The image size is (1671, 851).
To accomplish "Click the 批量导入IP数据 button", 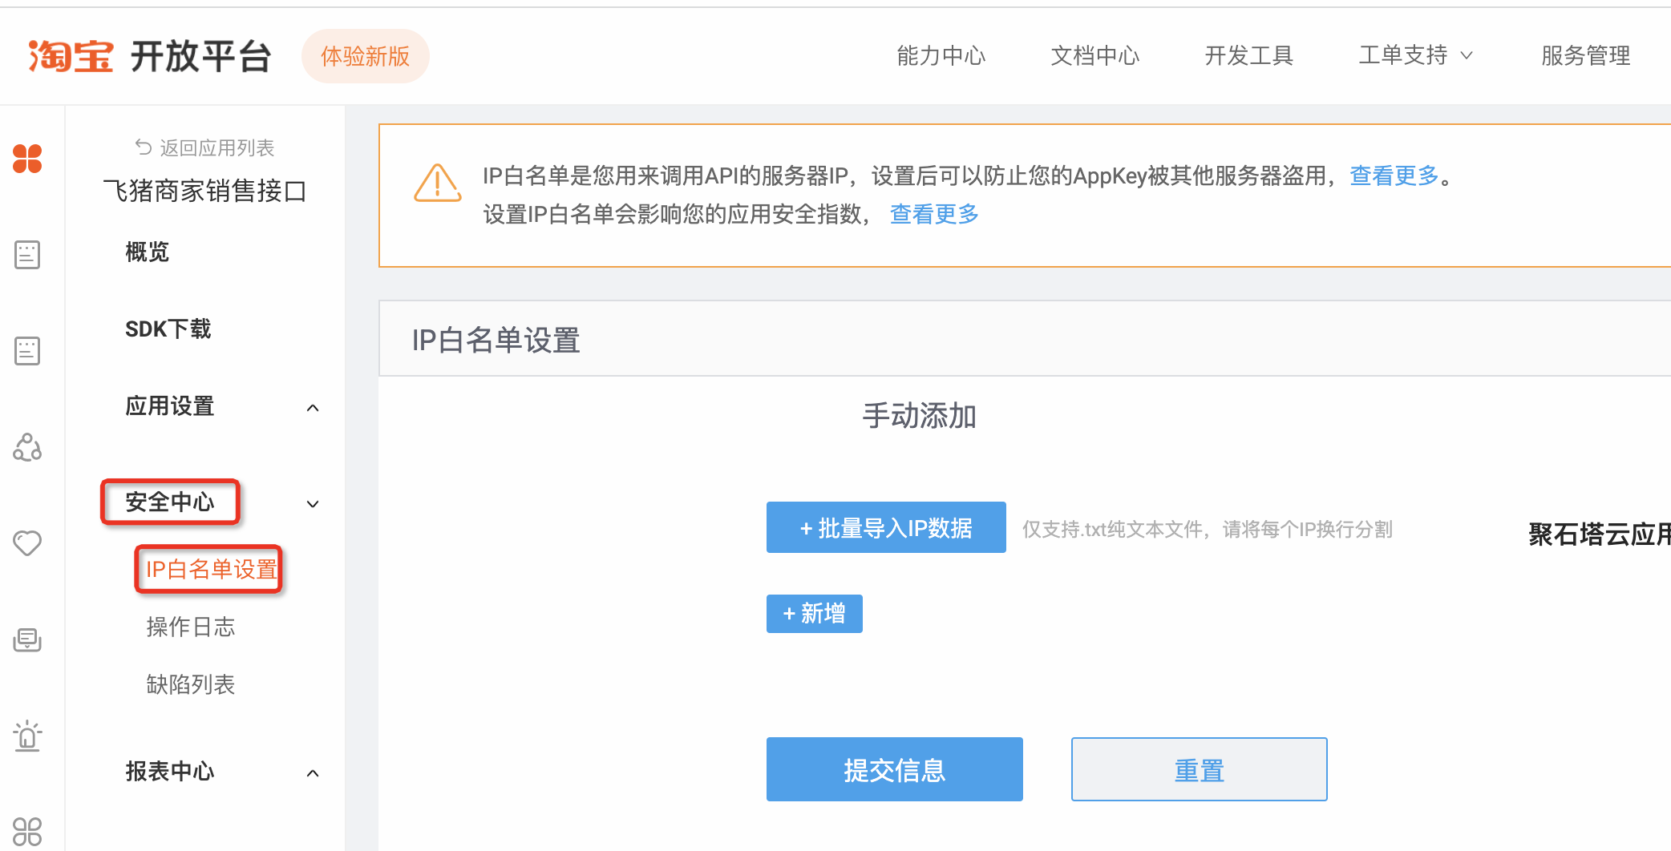I will tap(886, 527).
